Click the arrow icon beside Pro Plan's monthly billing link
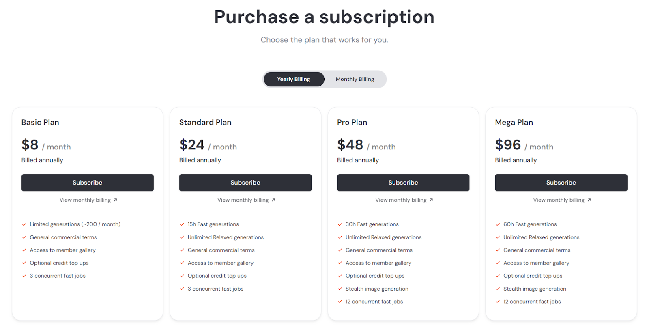 (x=432, y=200)
